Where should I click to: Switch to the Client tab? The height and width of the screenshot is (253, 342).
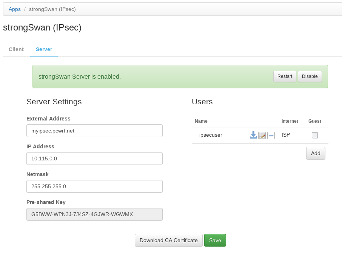(x=16, y=49)
